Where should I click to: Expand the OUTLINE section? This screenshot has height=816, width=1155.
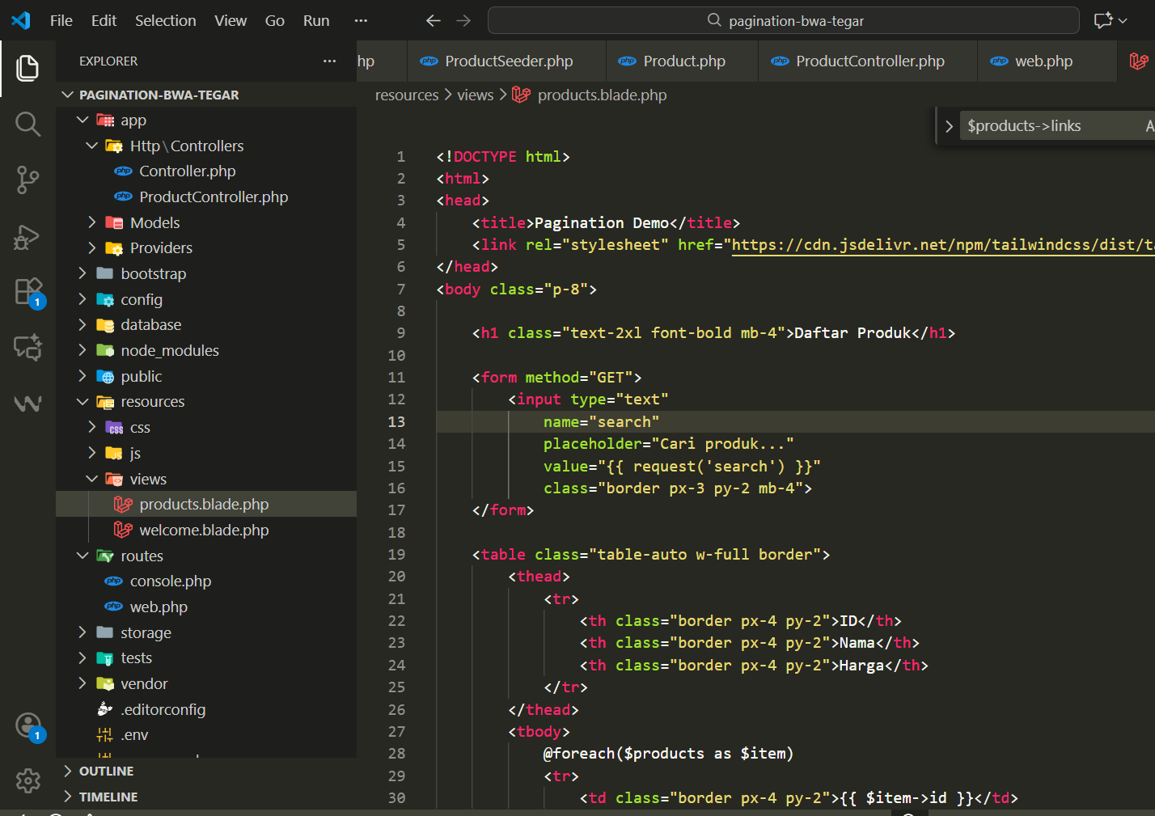coord(106,772)
